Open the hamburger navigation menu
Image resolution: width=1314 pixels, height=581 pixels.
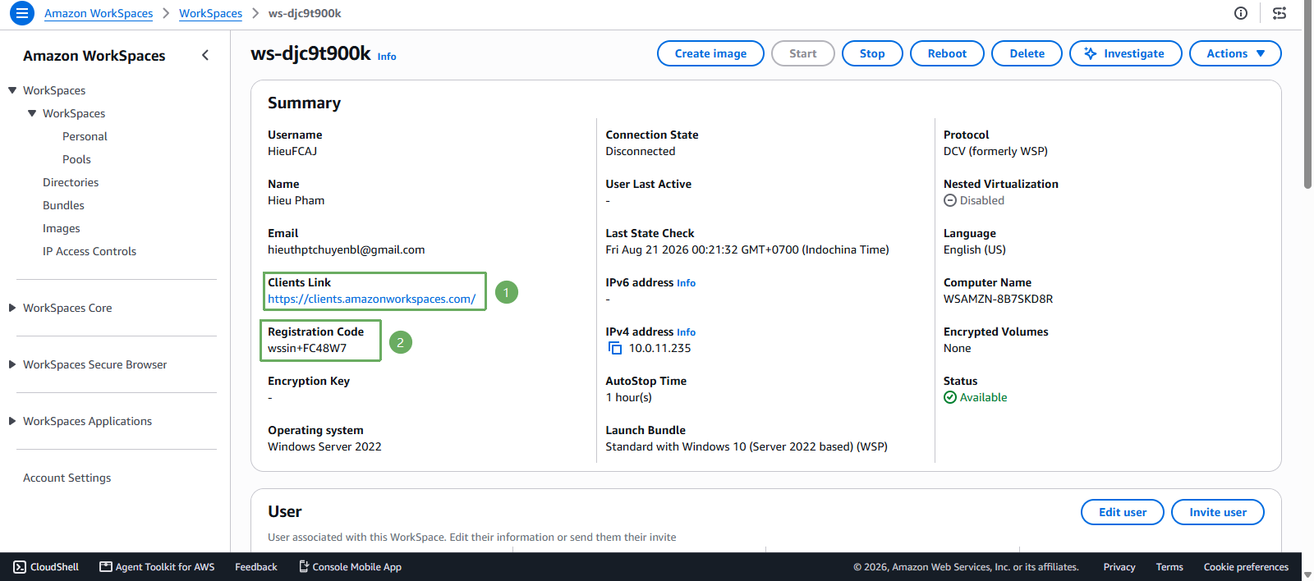22,13
